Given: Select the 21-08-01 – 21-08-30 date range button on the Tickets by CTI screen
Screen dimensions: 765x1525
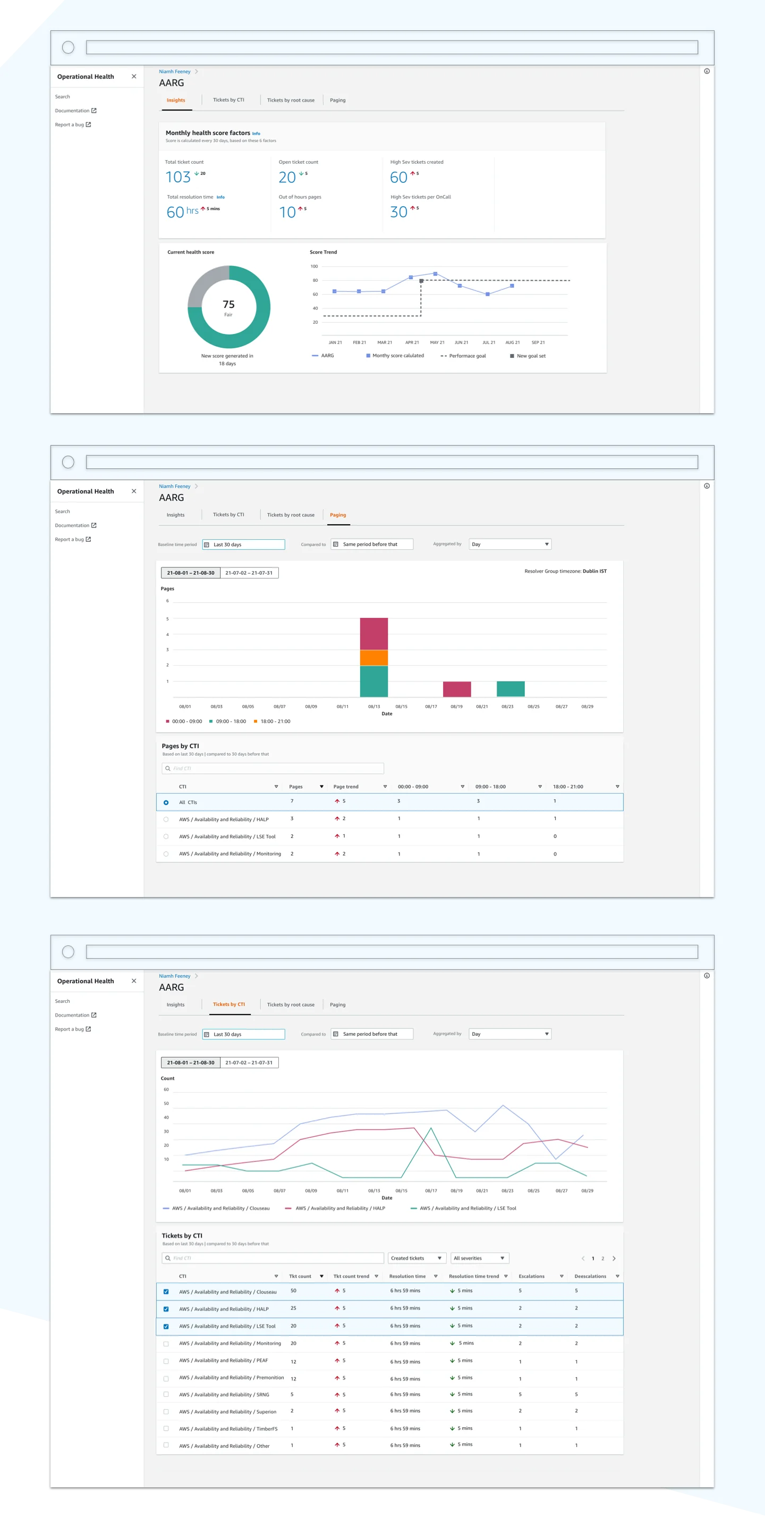Looking at the screenshot, I should click(191, 1062).
